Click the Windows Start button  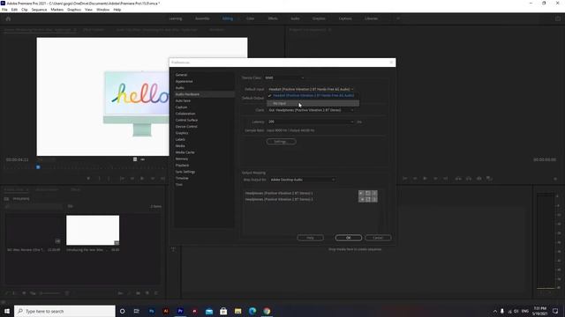pos(7,311)
